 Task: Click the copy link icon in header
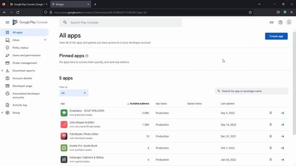pos(271,23)
